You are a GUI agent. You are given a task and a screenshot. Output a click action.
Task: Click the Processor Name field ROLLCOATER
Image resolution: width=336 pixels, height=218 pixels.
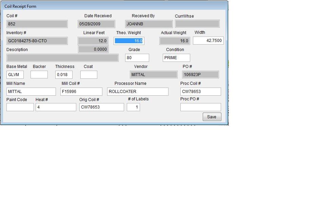[138, 92]
